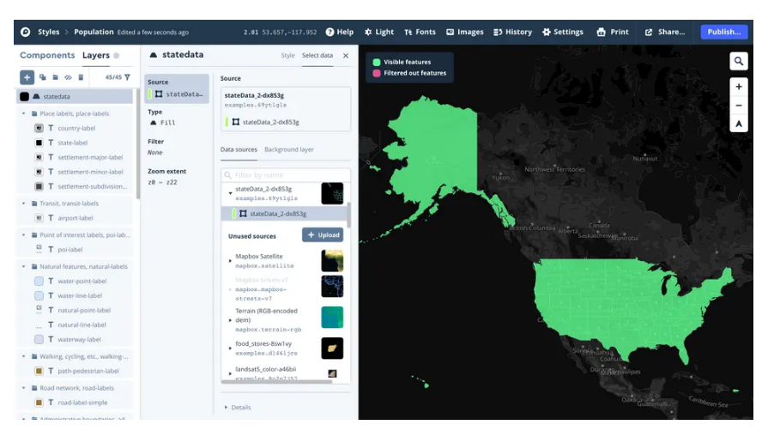Add a new layer with plus icon
774x437 pixels.
pos(27,77)
